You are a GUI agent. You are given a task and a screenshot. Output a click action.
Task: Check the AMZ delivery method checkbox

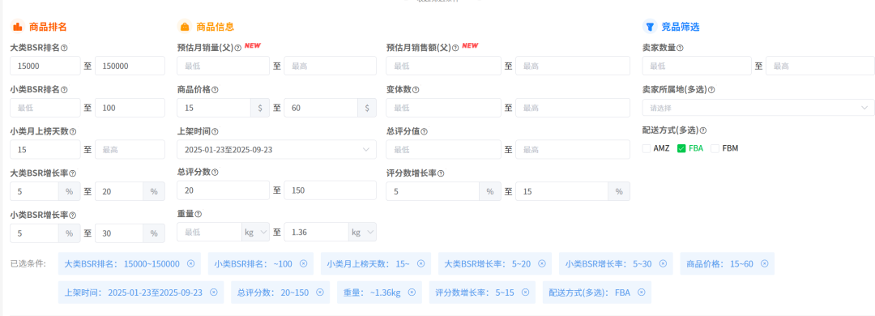click(647, 148)
